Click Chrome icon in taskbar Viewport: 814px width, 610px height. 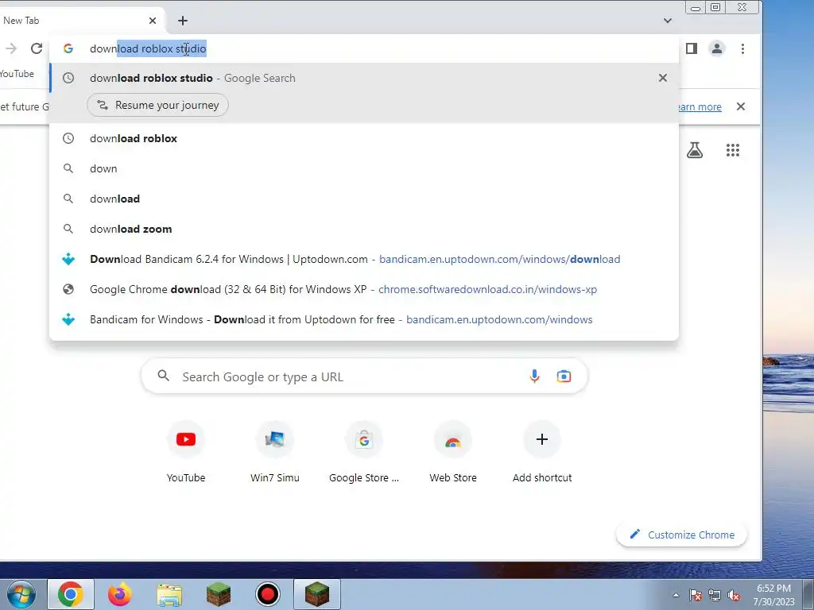pyautogui.click(x=71, y=594)
